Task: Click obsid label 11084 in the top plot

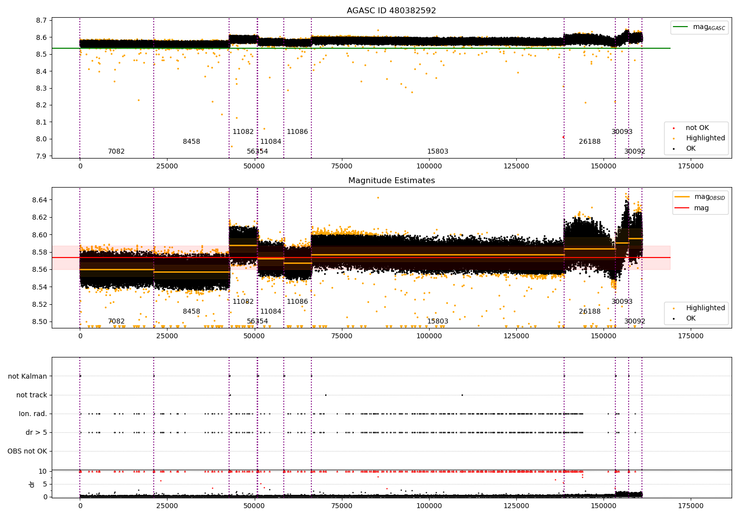Action: click(x=270, y=142)
